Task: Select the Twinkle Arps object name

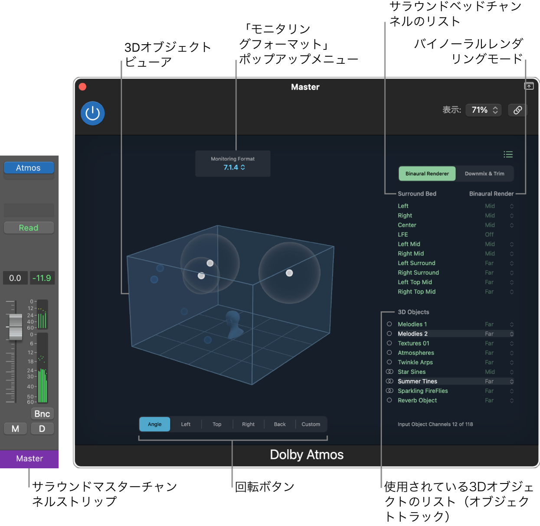Action: coord(415,362)
